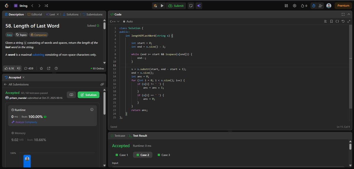The width and height of the screenshot is (354, 169).
Task: Start the blue stopwatch timer
Action: [x=314, y=6]
